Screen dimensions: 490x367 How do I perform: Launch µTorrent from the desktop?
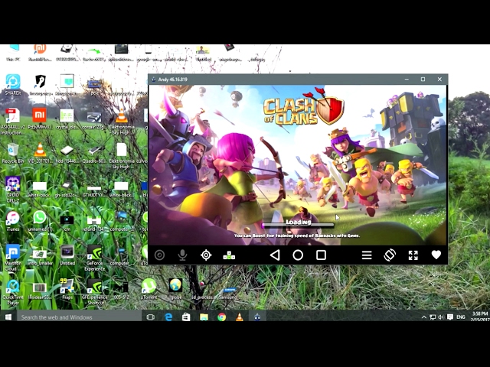[x=149, y=289]
